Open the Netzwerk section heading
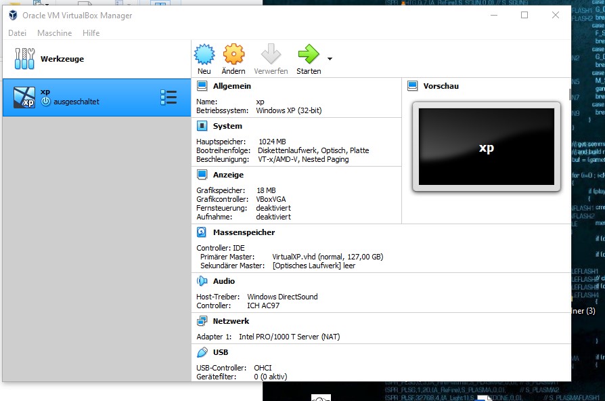The height and width of the screenshot is (401, 605). 231,321
